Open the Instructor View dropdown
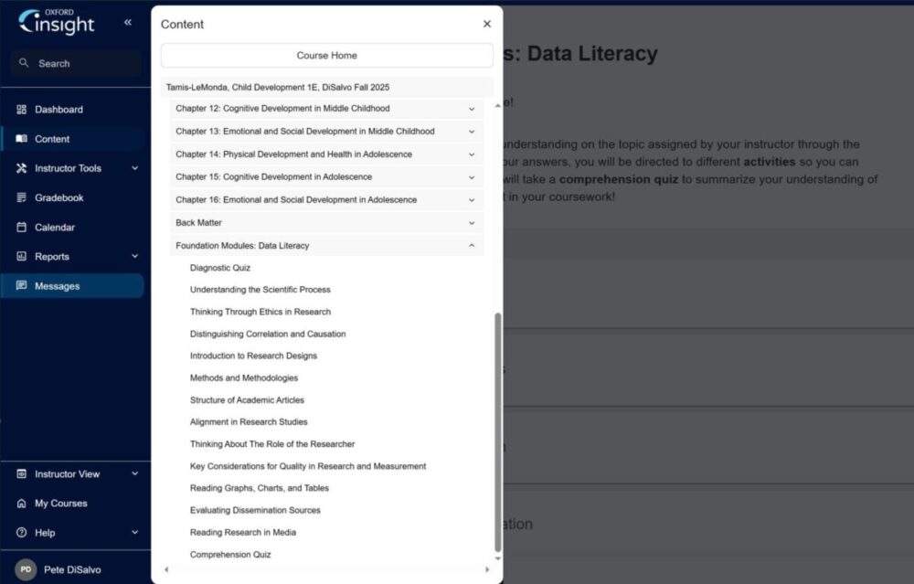Viewport: 914px width, 584px height. [x=134, y=474]
